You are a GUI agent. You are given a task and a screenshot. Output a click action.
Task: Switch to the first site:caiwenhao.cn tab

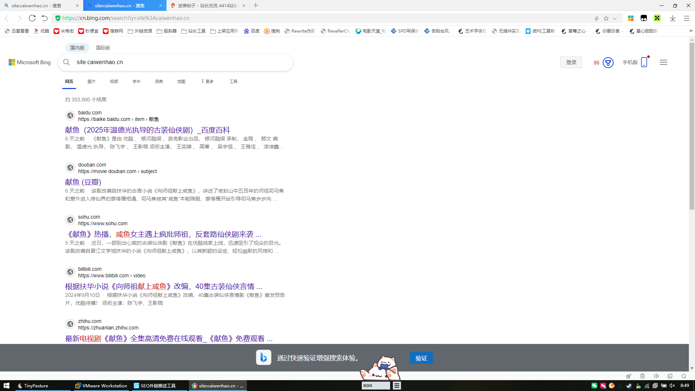coord(41,5)
